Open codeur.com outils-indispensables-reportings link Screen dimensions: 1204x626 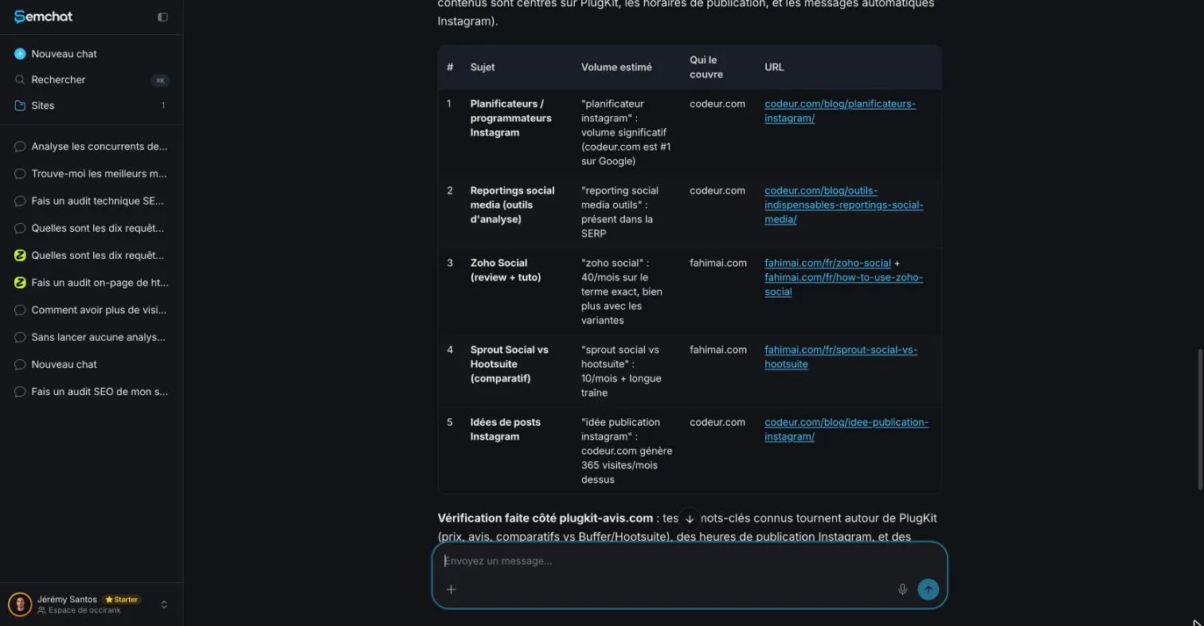coord(844,205)
